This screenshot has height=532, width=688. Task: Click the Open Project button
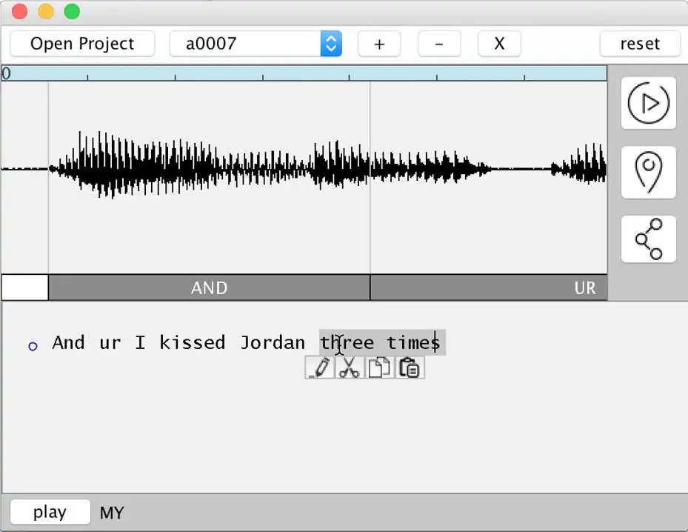pyautogui.click(x=81, y=43)
